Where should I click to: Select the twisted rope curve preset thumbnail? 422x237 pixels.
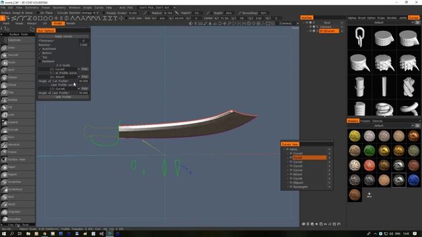pos(409,87)
